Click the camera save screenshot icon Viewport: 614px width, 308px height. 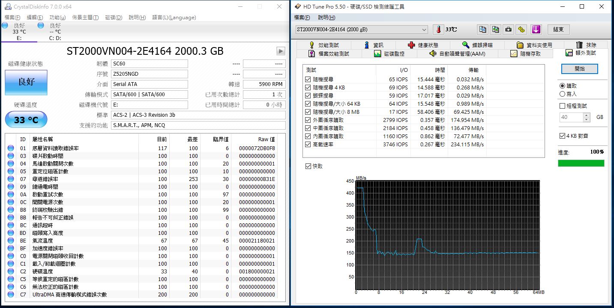point(508,30)
